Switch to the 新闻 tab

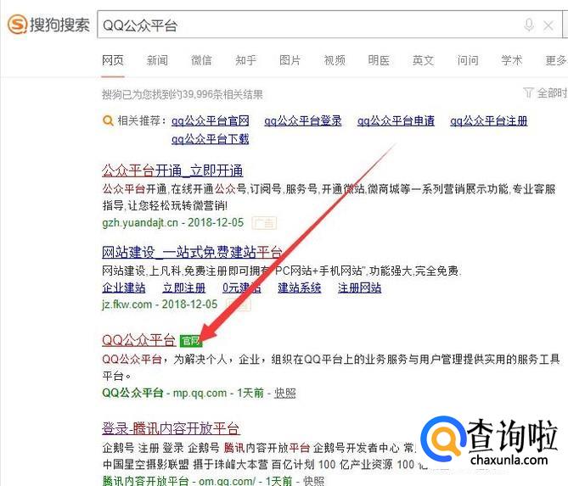pyautogui.click(x=157, y=60)
